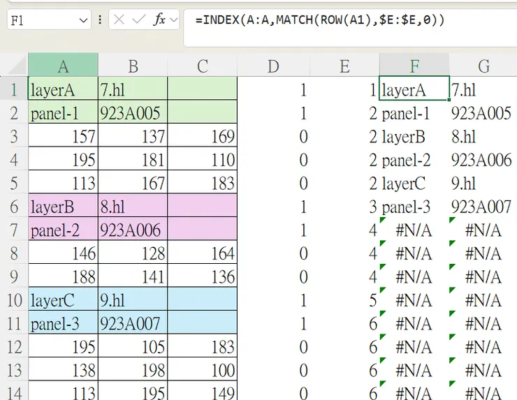Select column G header

[483, 66]
